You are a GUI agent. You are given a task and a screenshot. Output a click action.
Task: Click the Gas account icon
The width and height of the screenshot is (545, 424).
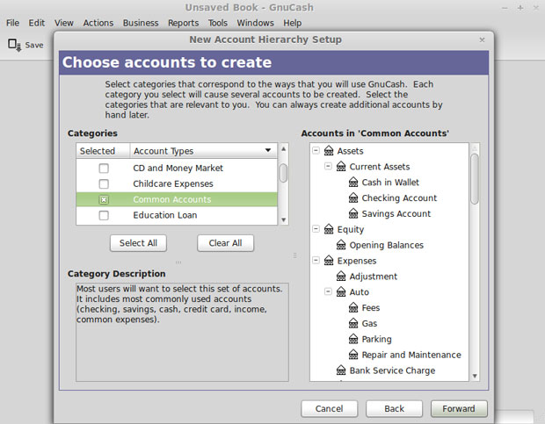point(353,323)
